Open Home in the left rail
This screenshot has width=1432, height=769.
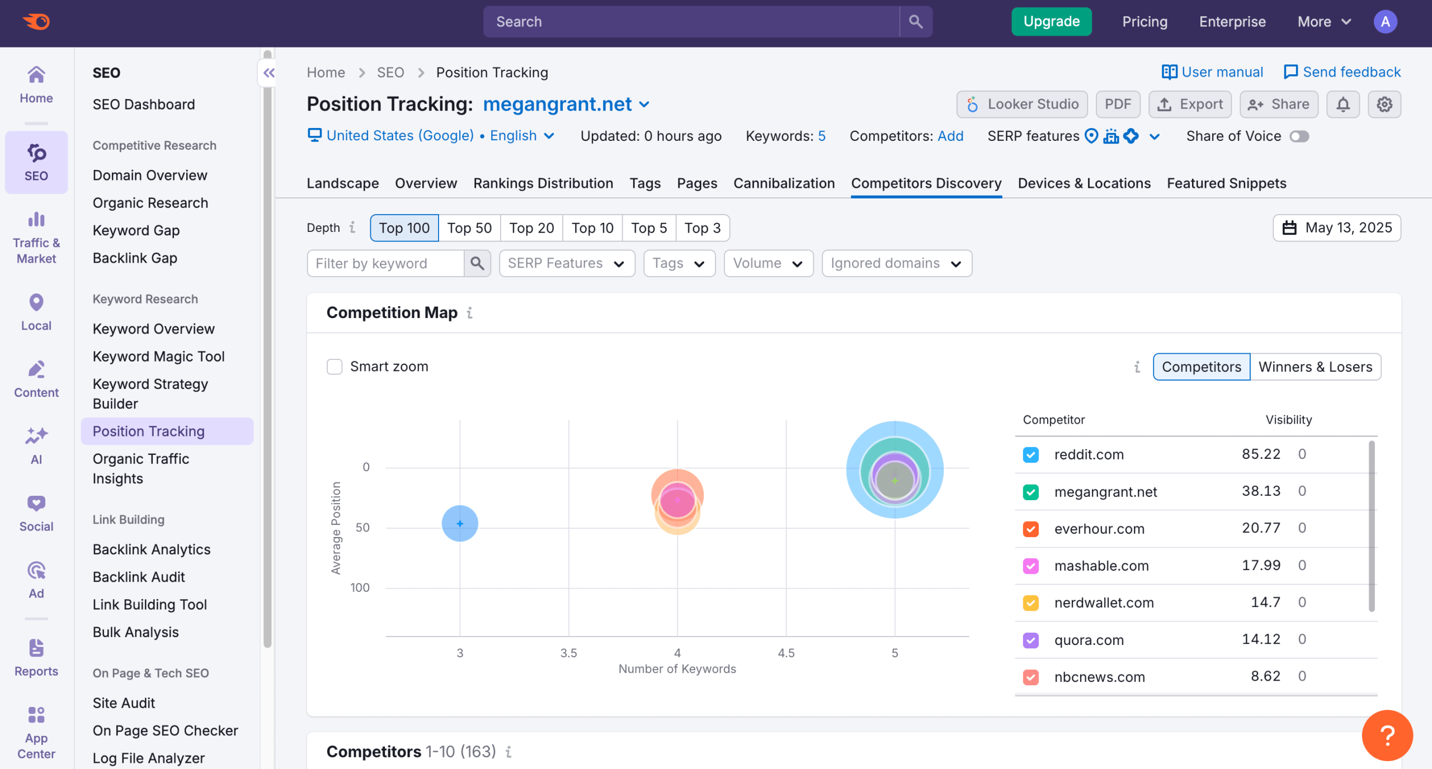pos(36,85)
